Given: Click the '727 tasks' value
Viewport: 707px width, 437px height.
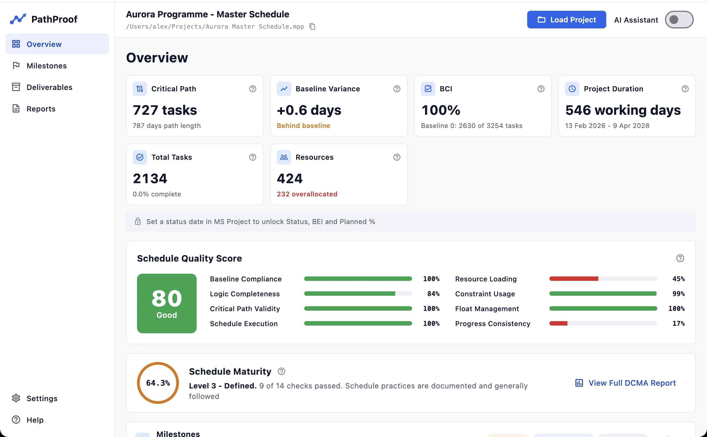Looking at the screenshot, I should pyautogui.click(x=165, y=110).
